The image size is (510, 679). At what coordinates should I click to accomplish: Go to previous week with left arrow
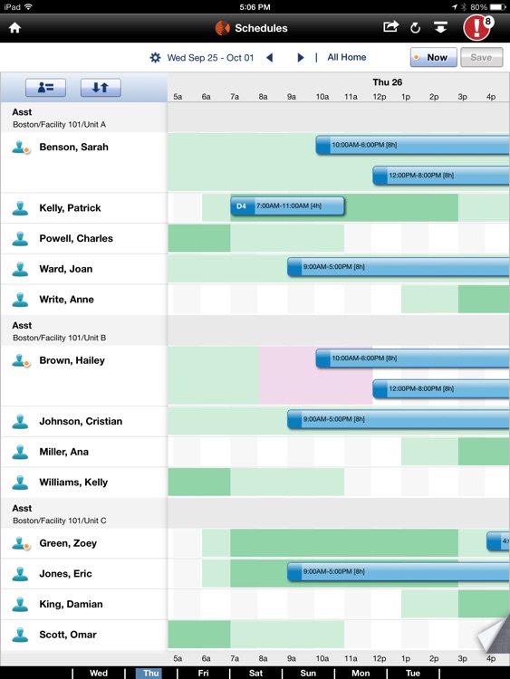pos(270,58)
